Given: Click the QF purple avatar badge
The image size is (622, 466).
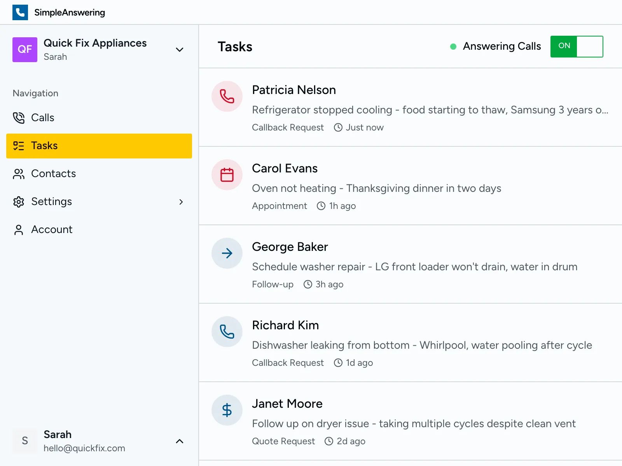Looking at the screenshot, I should coord(24,50).
